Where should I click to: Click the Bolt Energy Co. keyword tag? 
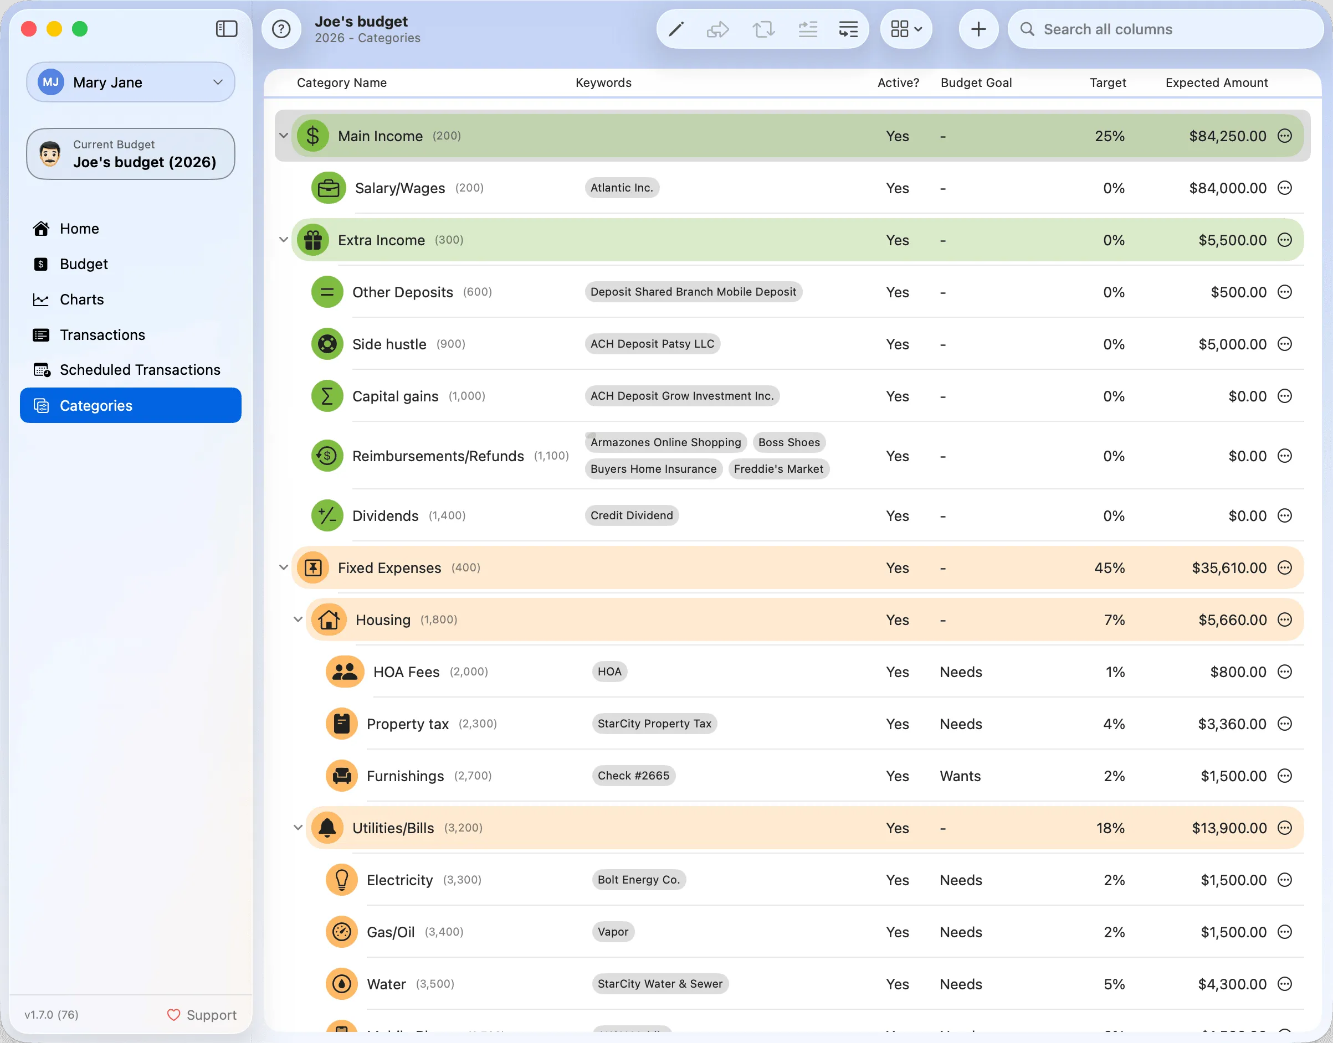pyautogui.click(x=638, y=880)
